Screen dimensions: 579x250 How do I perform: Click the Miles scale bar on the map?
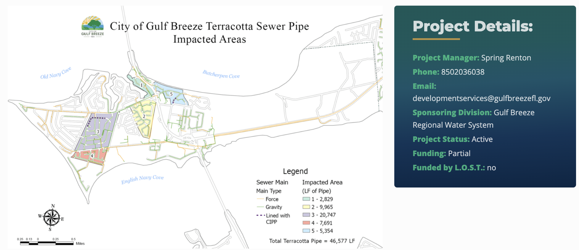coord(47,243)
